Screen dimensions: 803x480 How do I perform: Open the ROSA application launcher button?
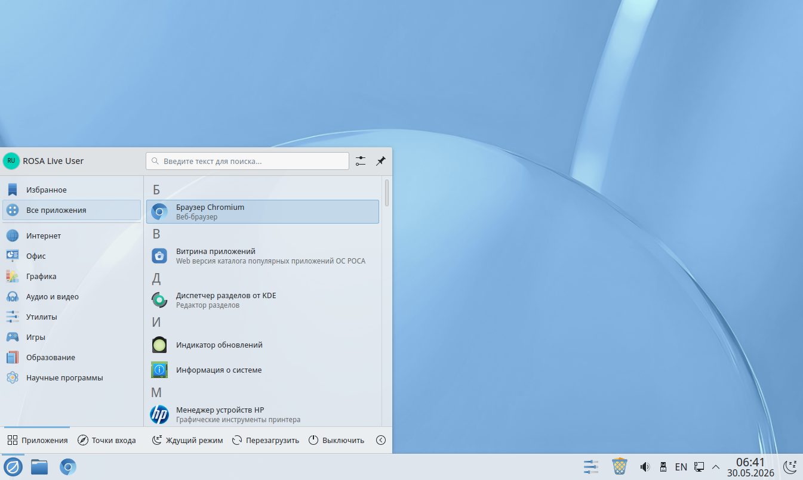tap(13, 466)
